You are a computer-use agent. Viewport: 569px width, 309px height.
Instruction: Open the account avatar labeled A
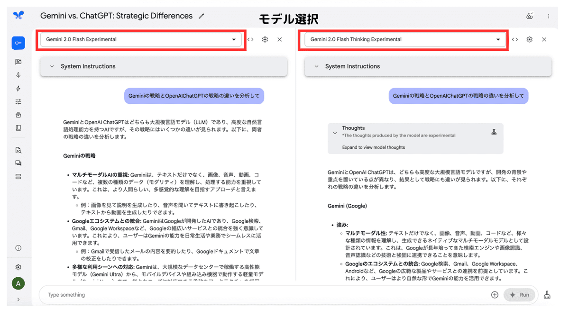click(x=18, y=284)
